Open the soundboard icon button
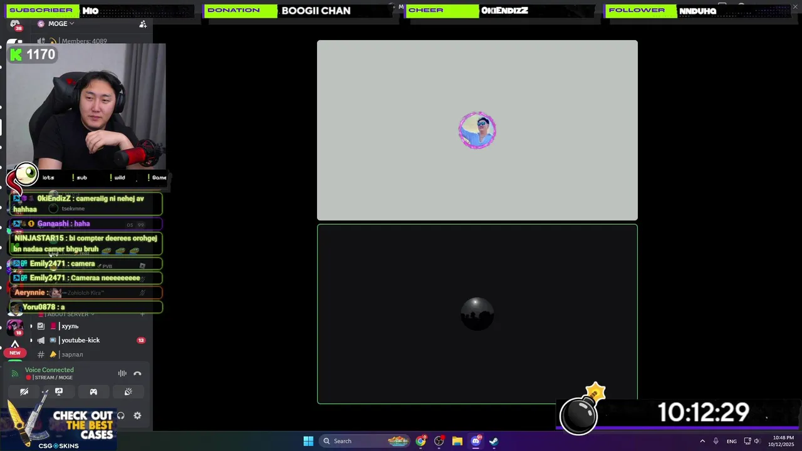 click(x=128, y=391)
